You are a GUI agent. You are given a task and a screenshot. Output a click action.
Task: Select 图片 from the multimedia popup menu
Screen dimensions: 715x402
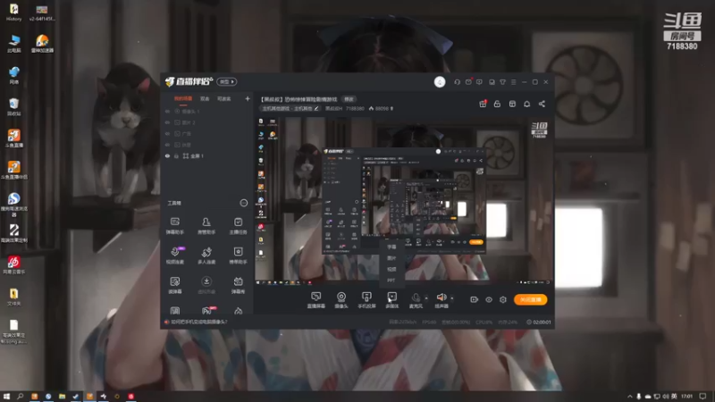coord(391,258)
